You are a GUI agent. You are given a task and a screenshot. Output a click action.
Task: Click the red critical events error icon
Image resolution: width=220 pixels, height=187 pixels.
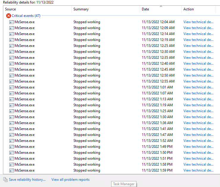pyautogui.click(x=8, y=16)
